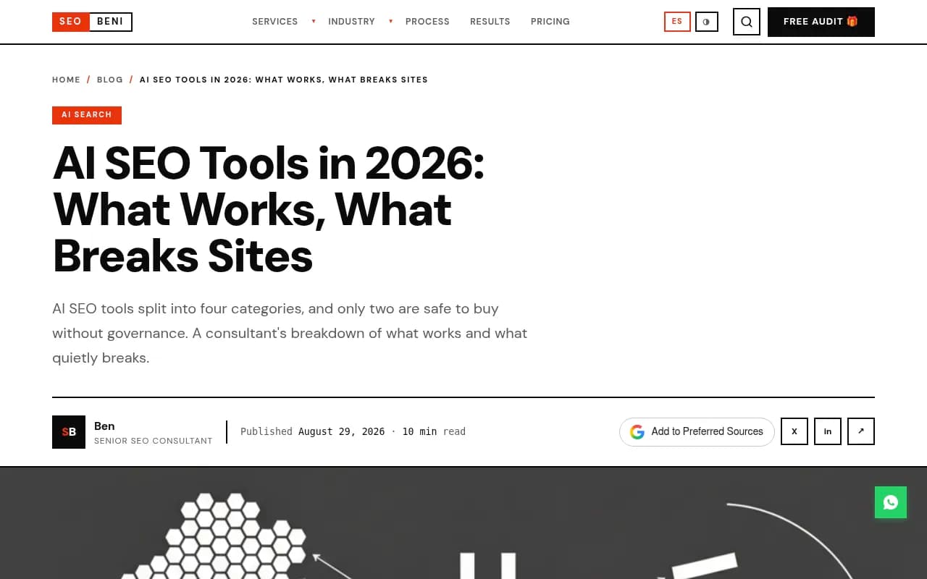Click the Senior SEO Consultant label
Viewport: 927px width, 579px height.
tap(154, 441)
